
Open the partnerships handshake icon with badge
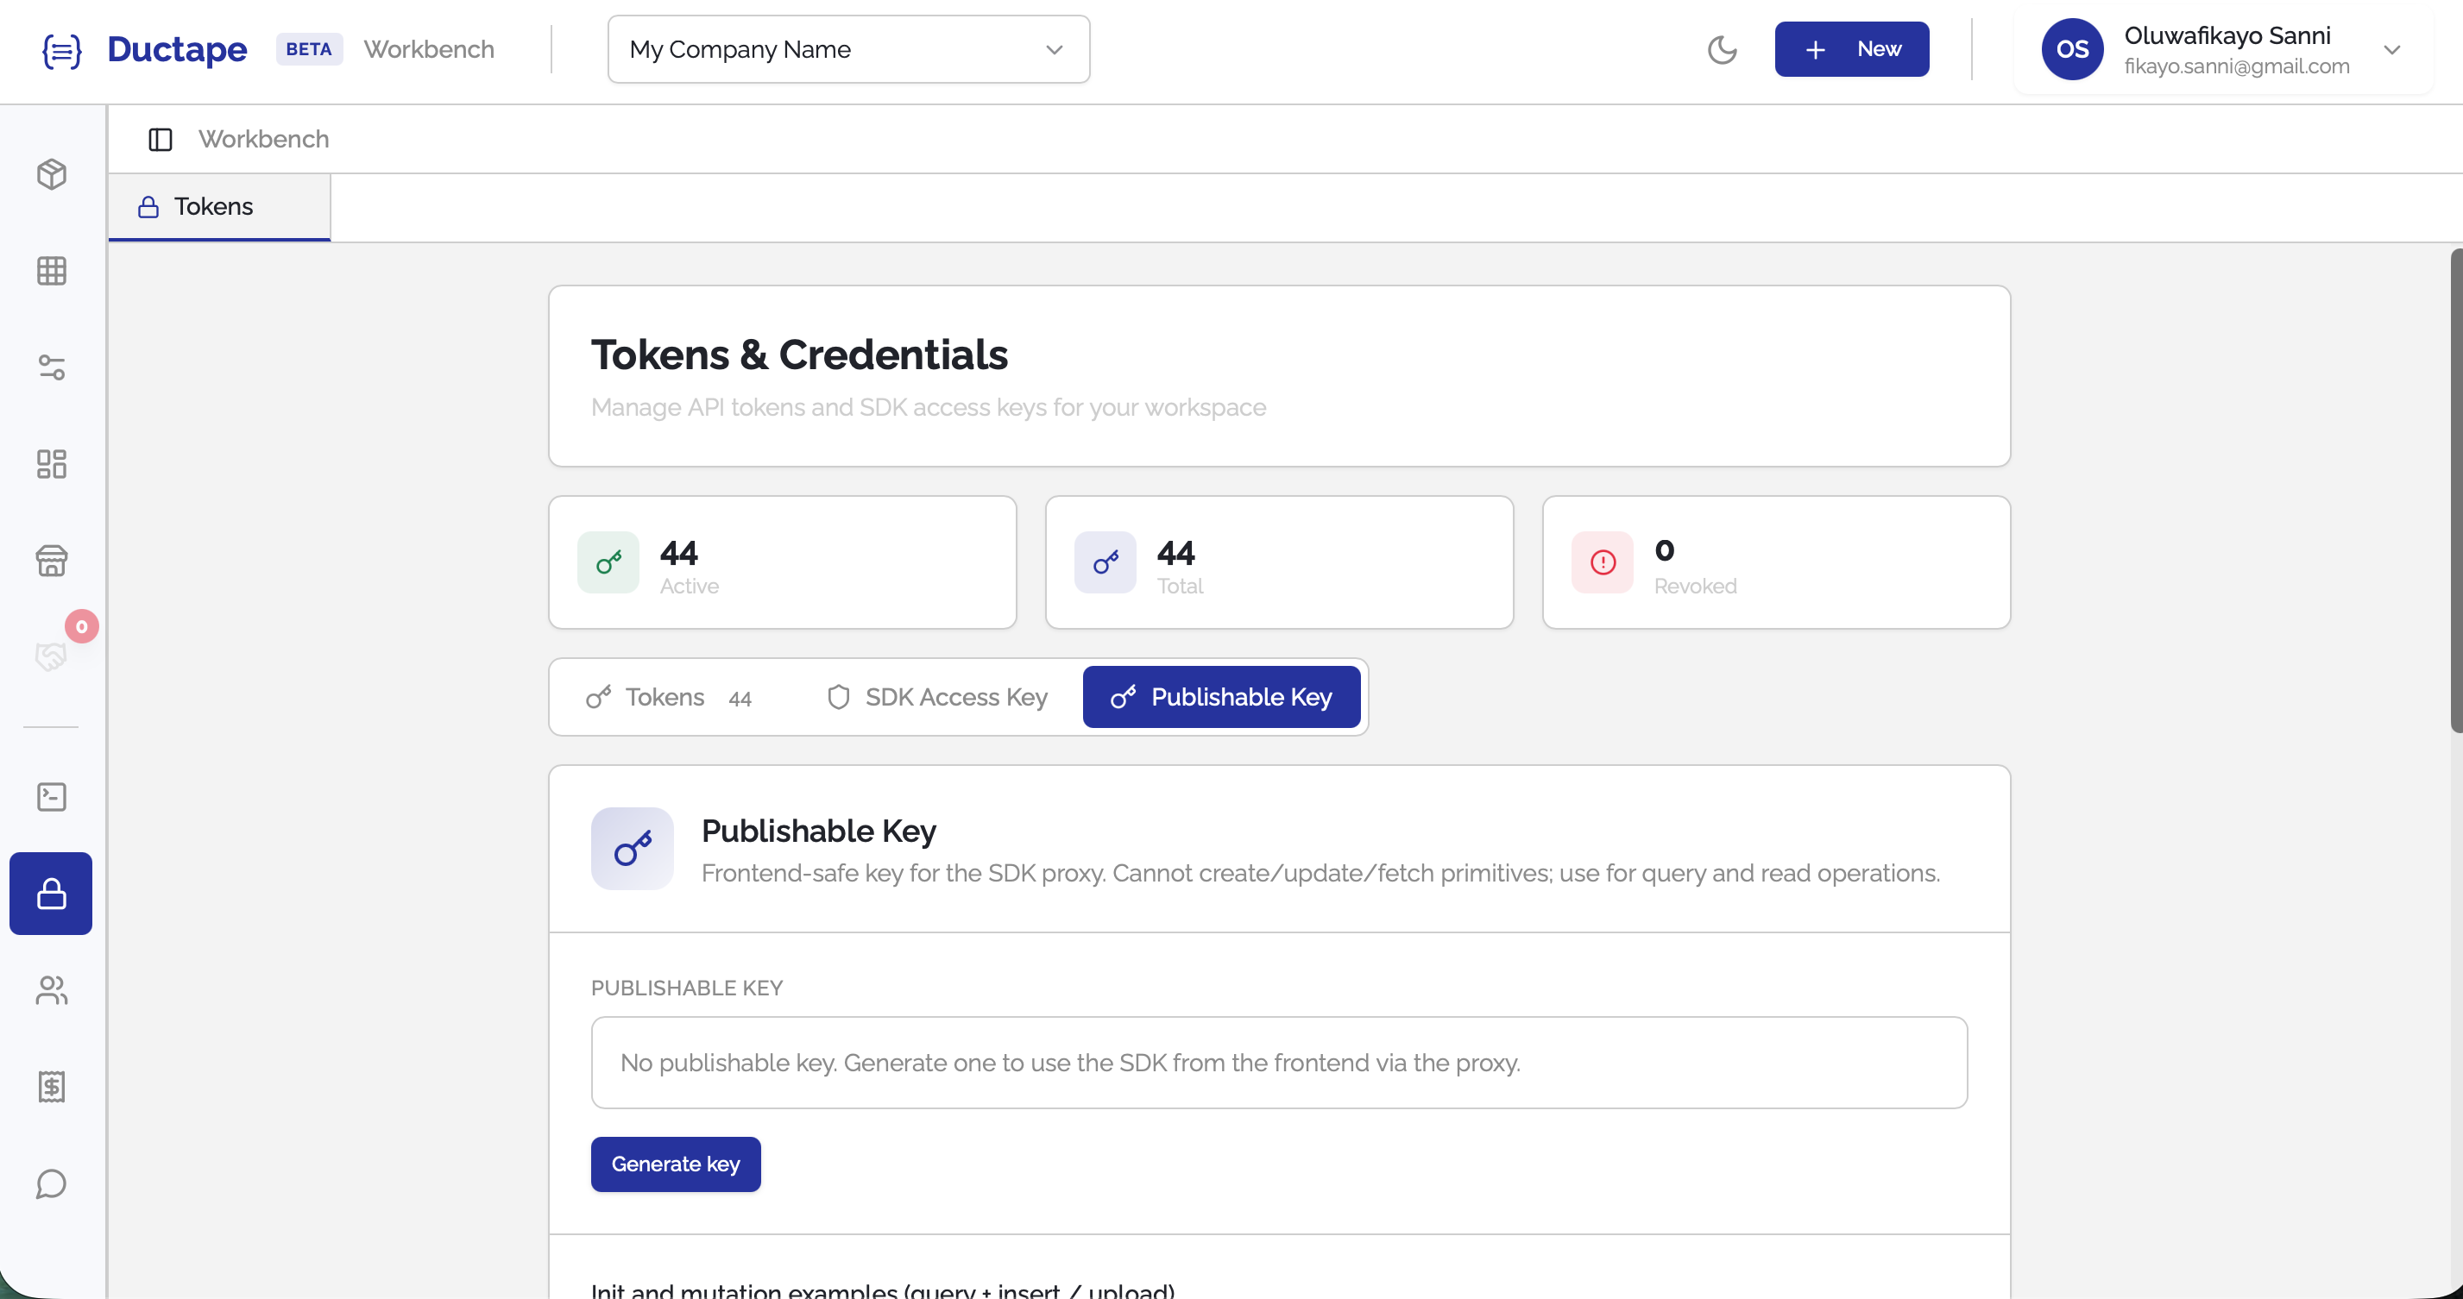point(51,656)
